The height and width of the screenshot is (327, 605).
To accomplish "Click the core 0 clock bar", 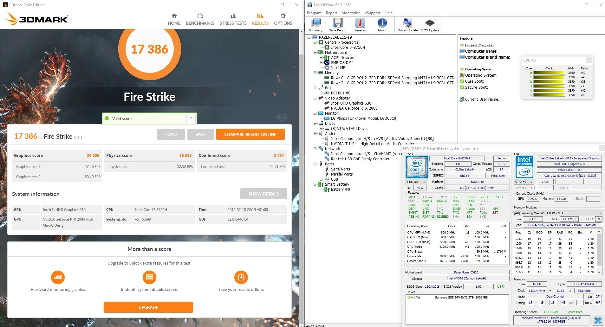I will point(549,73).
